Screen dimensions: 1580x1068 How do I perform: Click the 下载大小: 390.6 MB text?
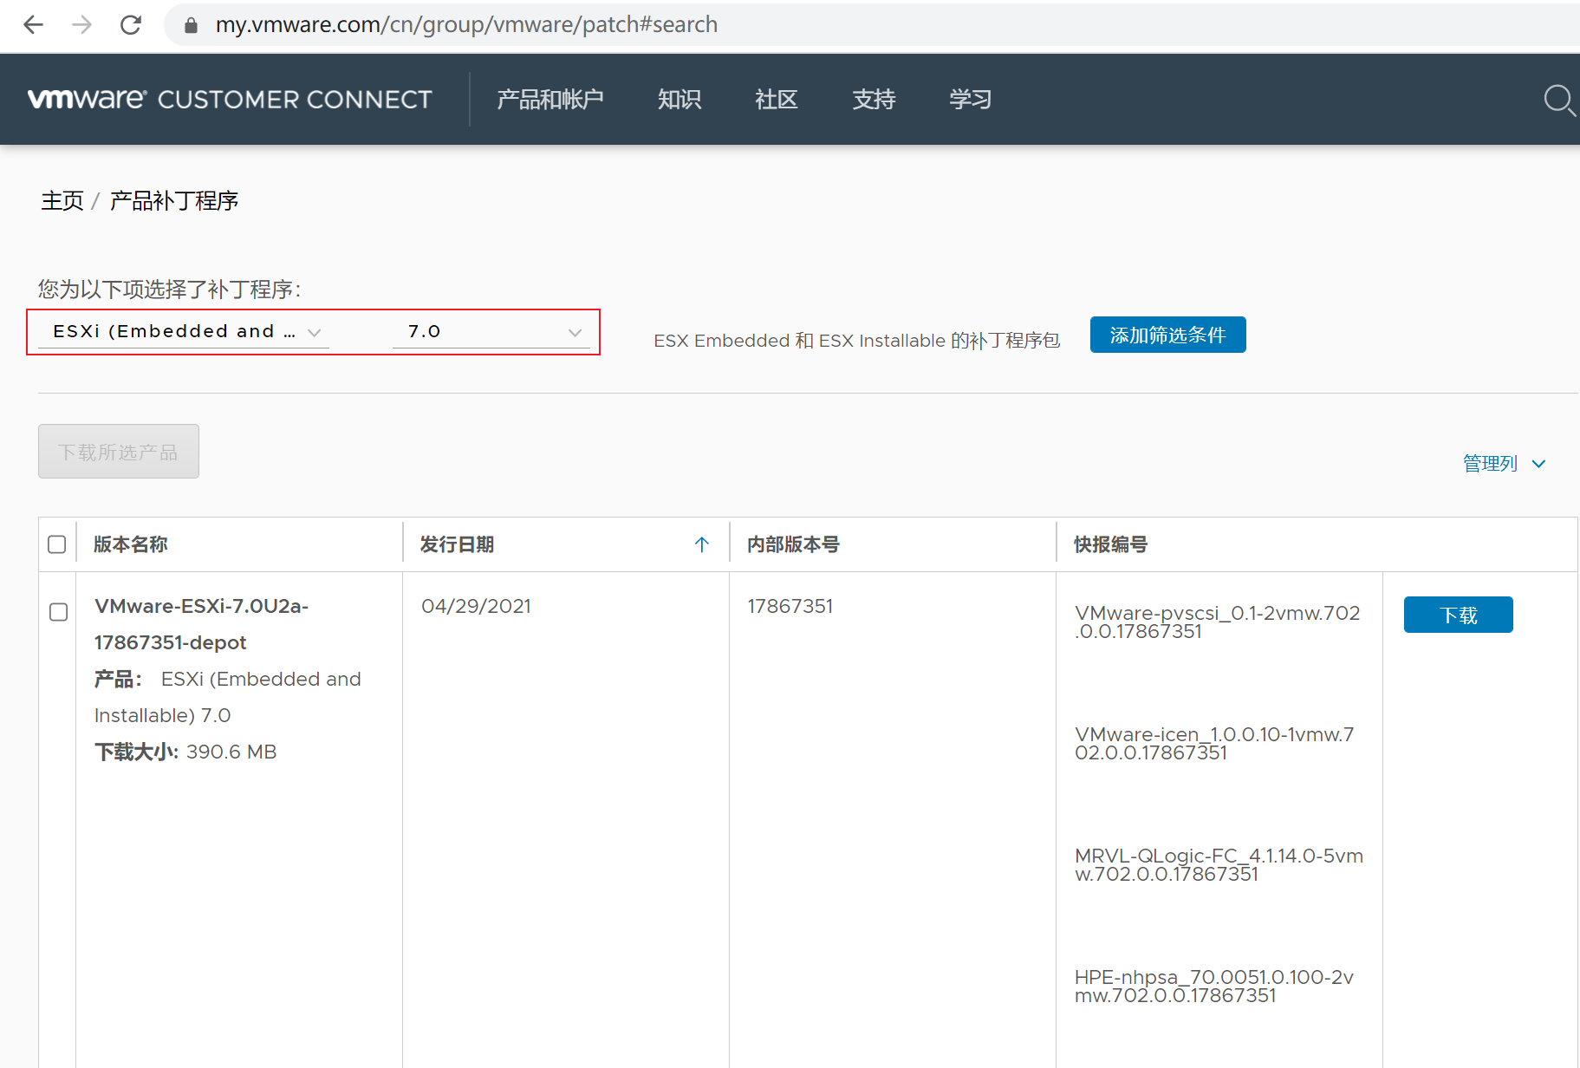coord(185,752)
